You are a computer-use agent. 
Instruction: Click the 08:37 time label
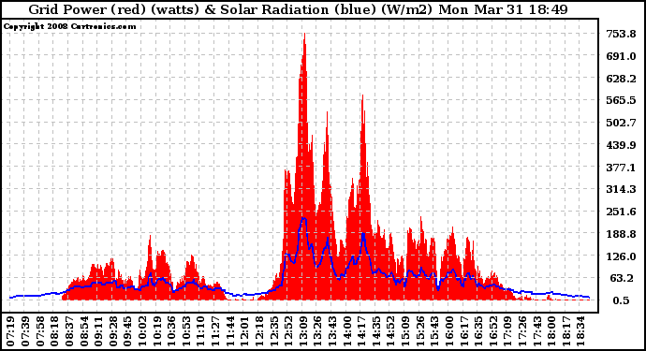(68, 331)
